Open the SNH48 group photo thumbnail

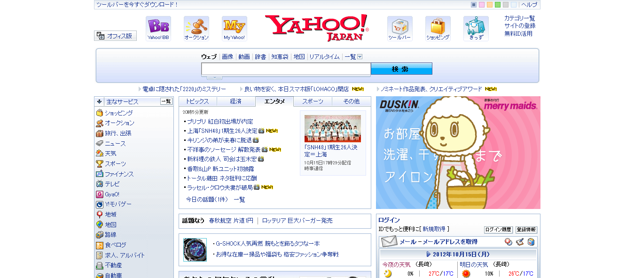click(333, 129)
